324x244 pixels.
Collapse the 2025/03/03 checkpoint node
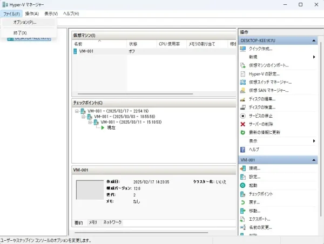tap(83, 117)
